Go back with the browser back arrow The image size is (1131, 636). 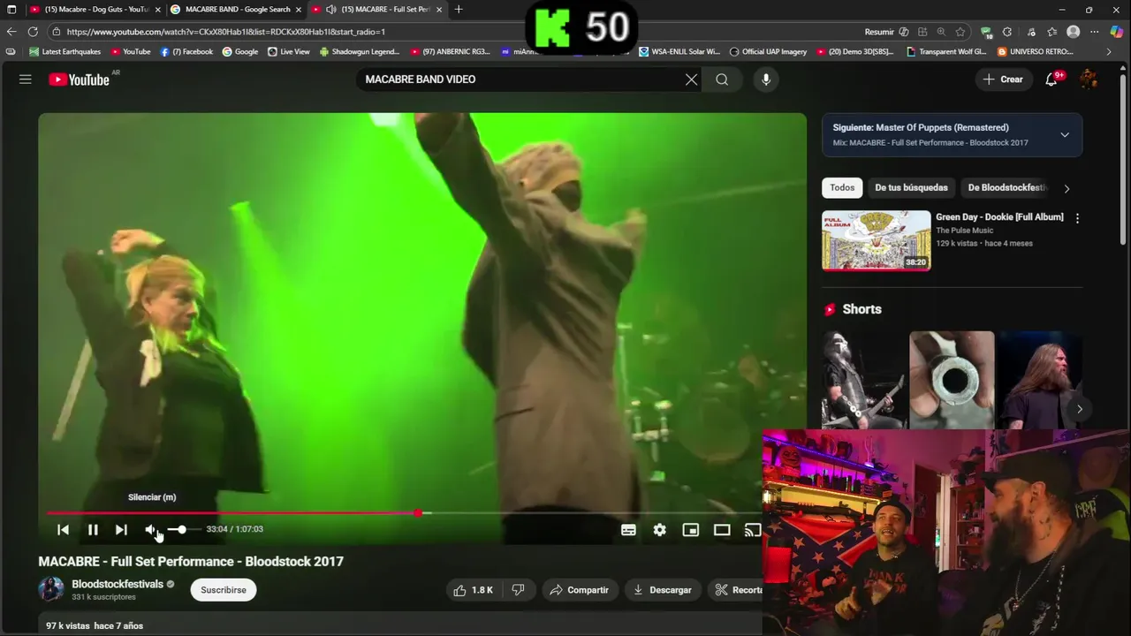click(x=11, y=32)
